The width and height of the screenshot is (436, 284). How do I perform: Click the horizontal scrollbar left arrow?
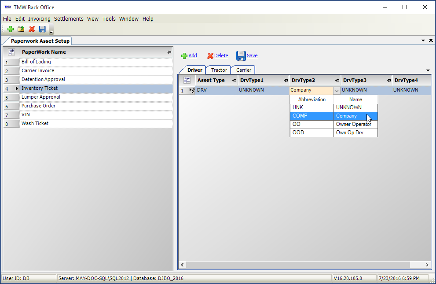182,265
